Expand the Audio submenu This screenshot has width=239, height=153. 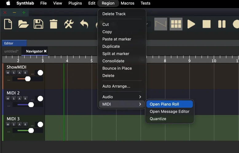click(122, 97)
